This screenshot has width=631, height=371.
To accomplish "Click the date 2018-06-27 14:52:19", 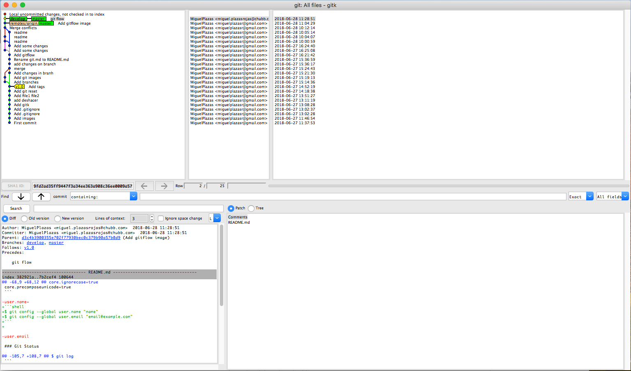I will coord(295,87).
